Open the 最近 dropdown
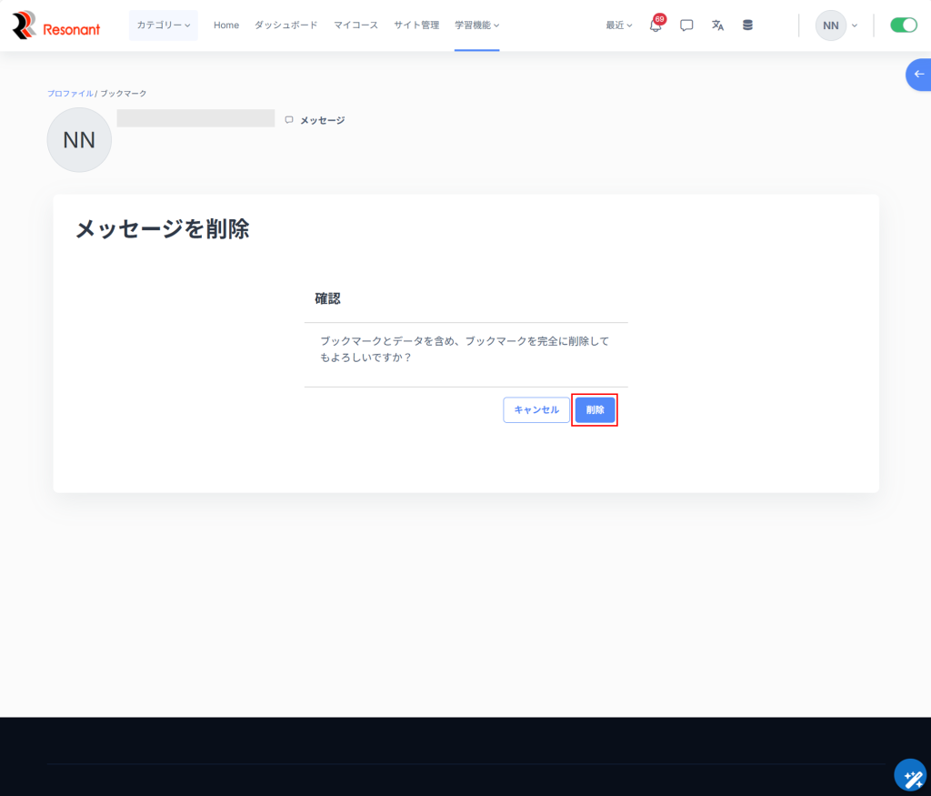The image size is (931, 796). tap(619, 25)
